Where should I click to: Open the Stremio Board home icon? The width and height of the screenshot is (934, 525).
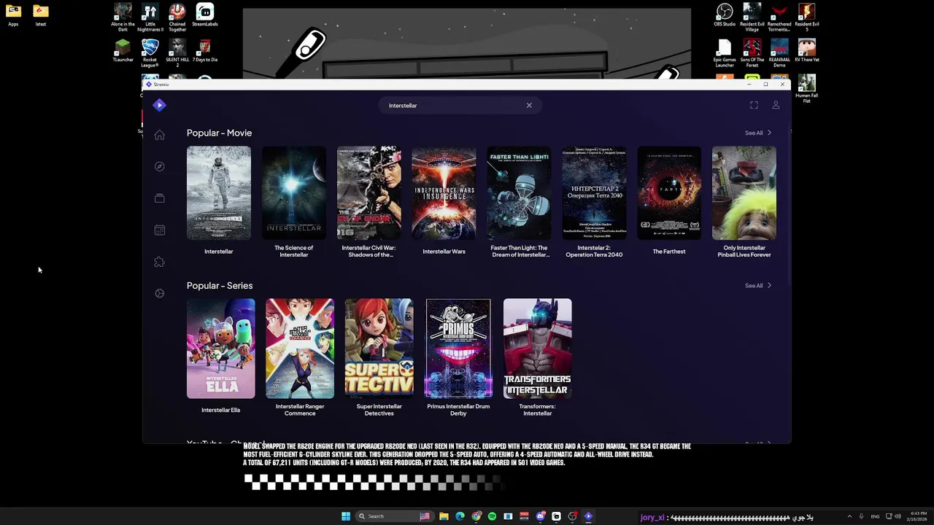point(159,135)
